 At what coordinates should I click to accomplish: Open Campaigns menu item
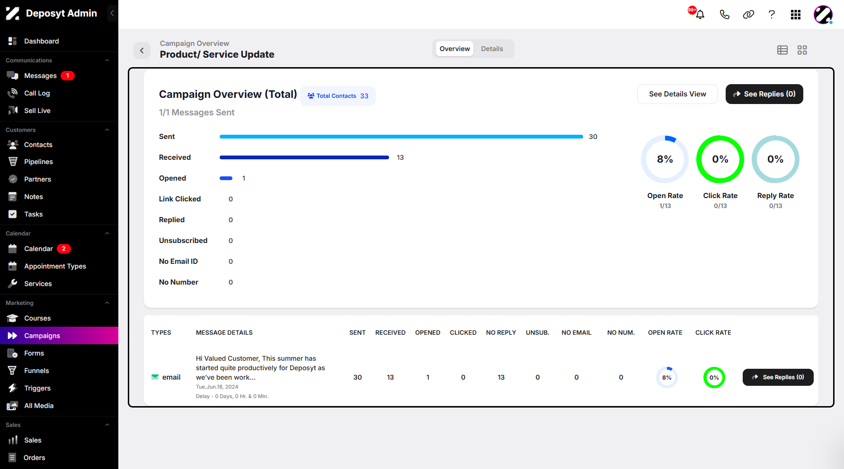59,336
